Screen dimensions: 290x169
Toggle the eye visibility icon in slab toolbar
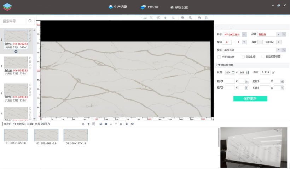click(132, 124)
